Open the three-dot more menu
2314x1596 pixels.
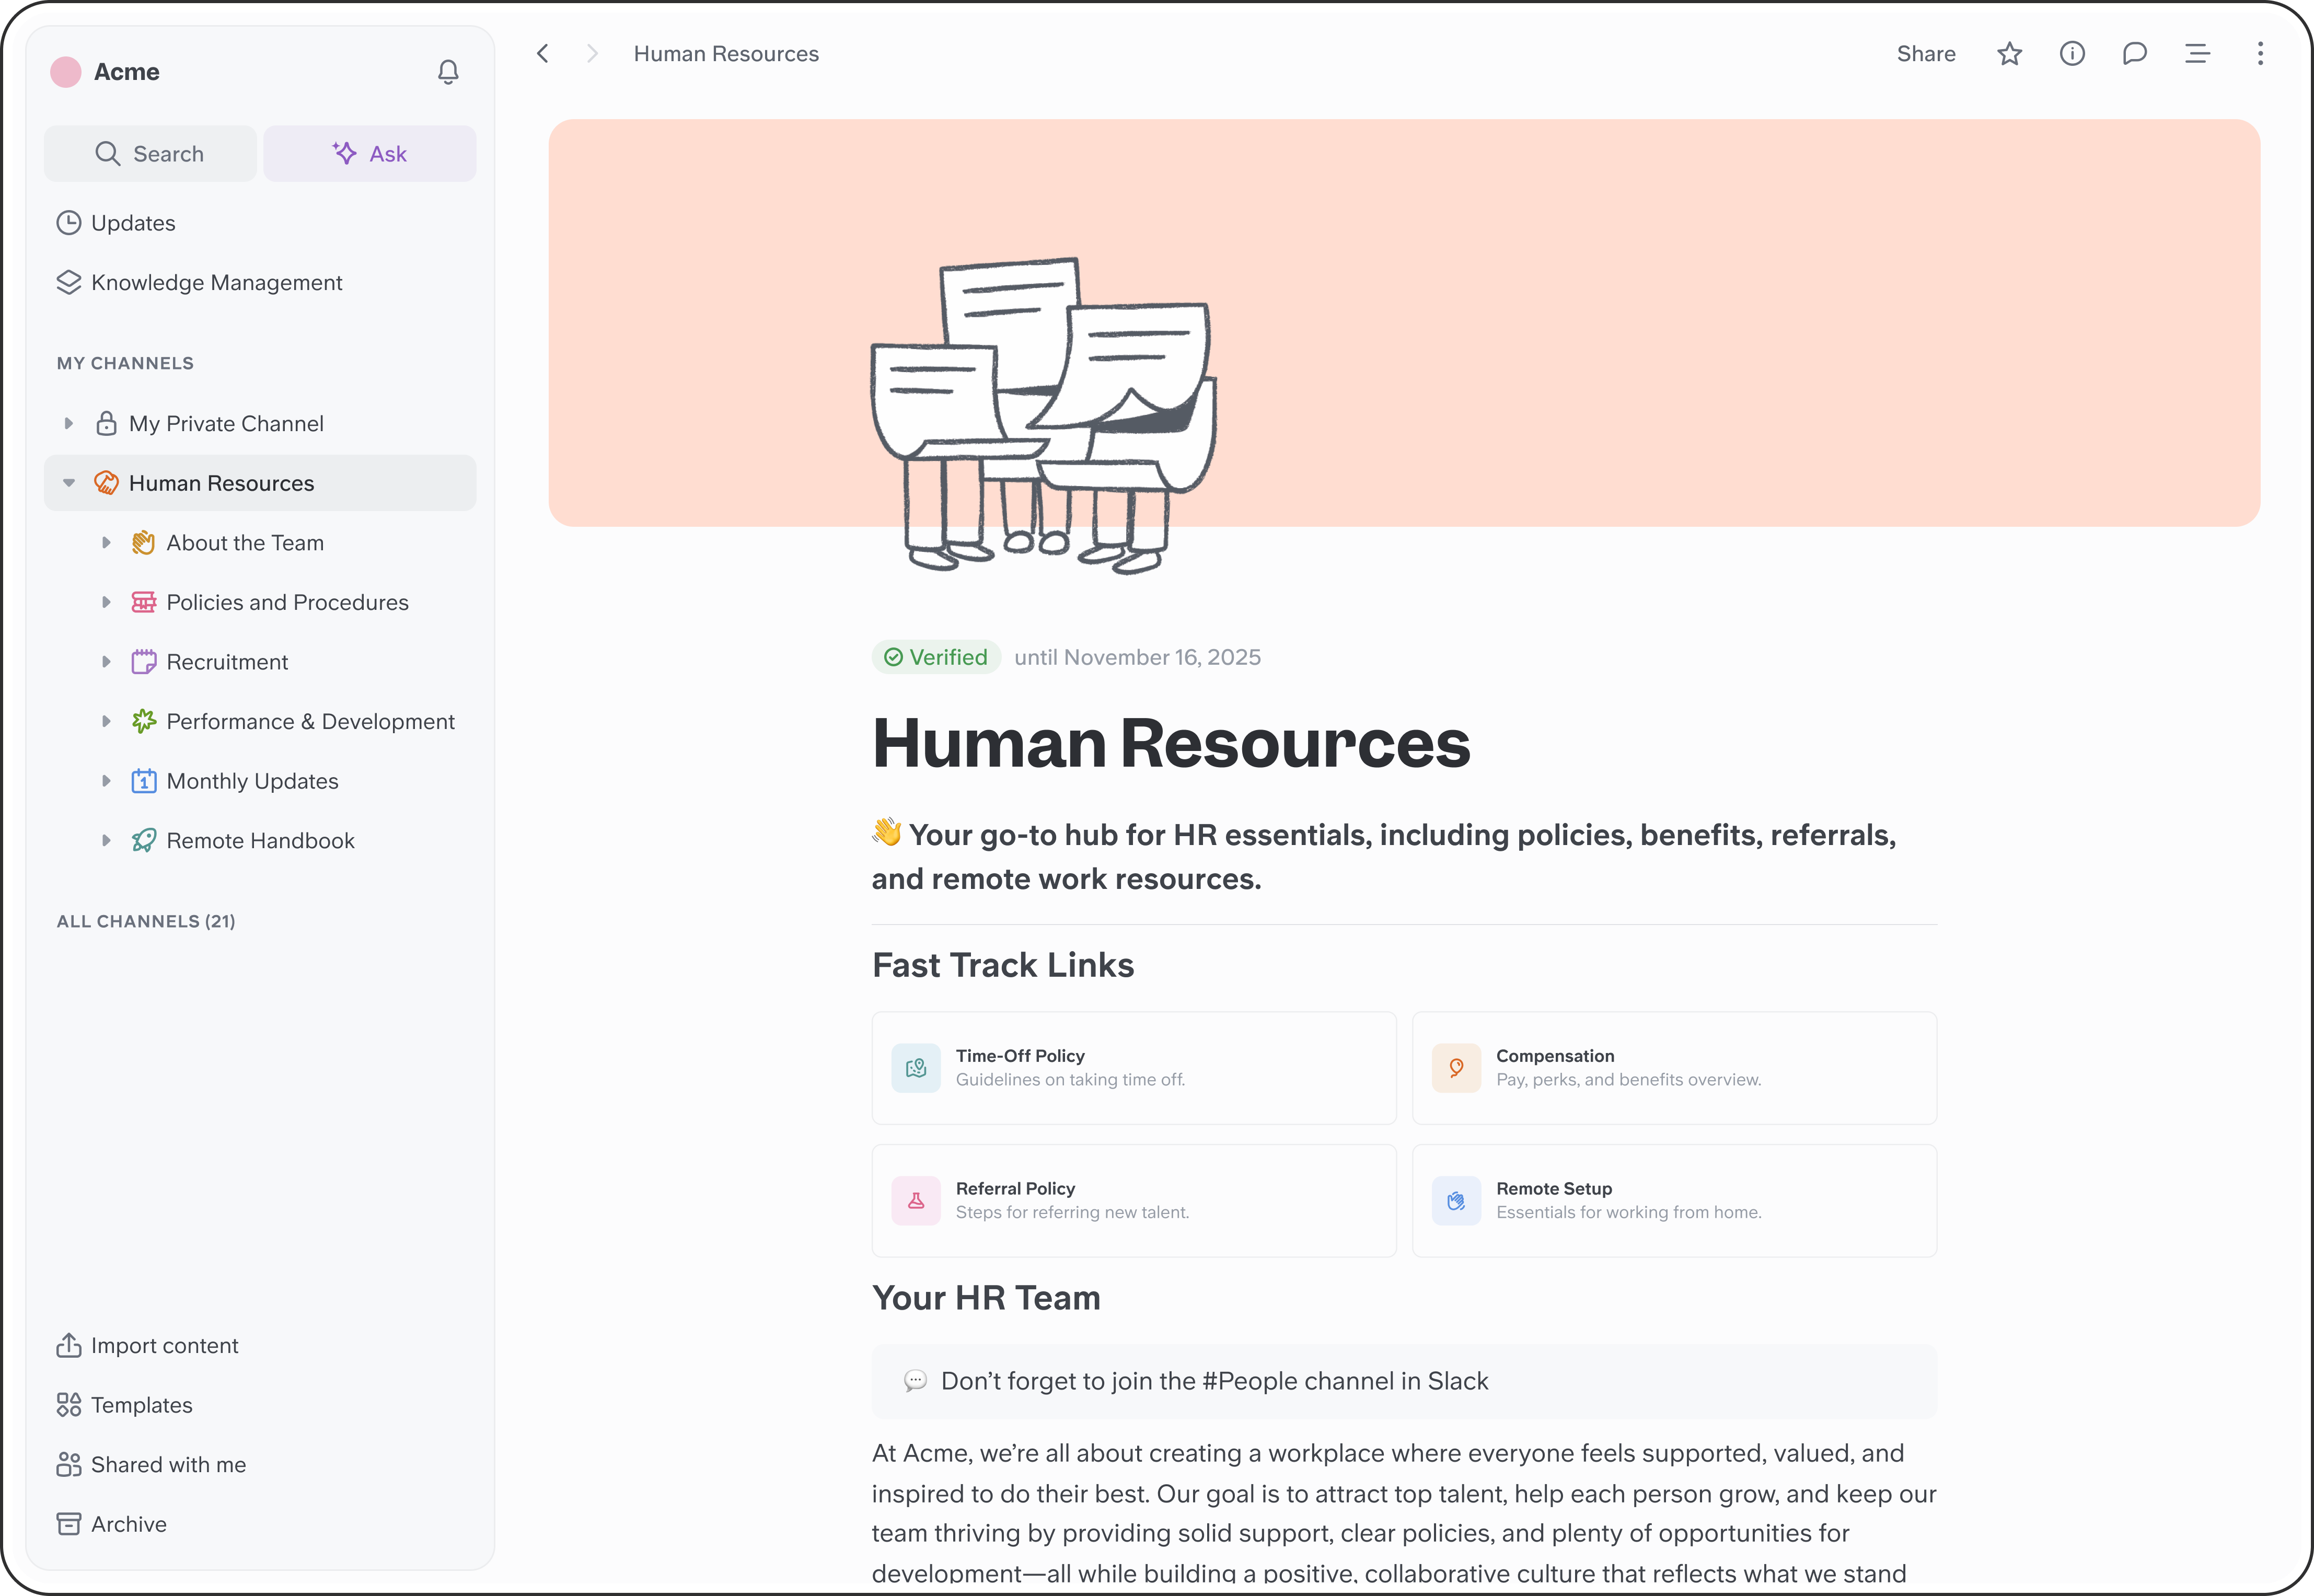2260,53
